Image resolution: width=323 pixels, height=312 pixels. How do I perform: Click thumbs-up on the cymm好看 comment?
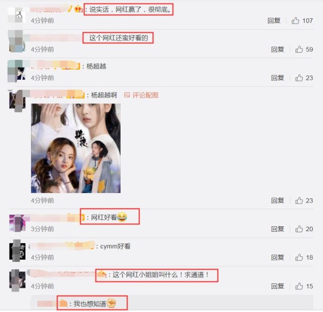click(x=299, y=258)
